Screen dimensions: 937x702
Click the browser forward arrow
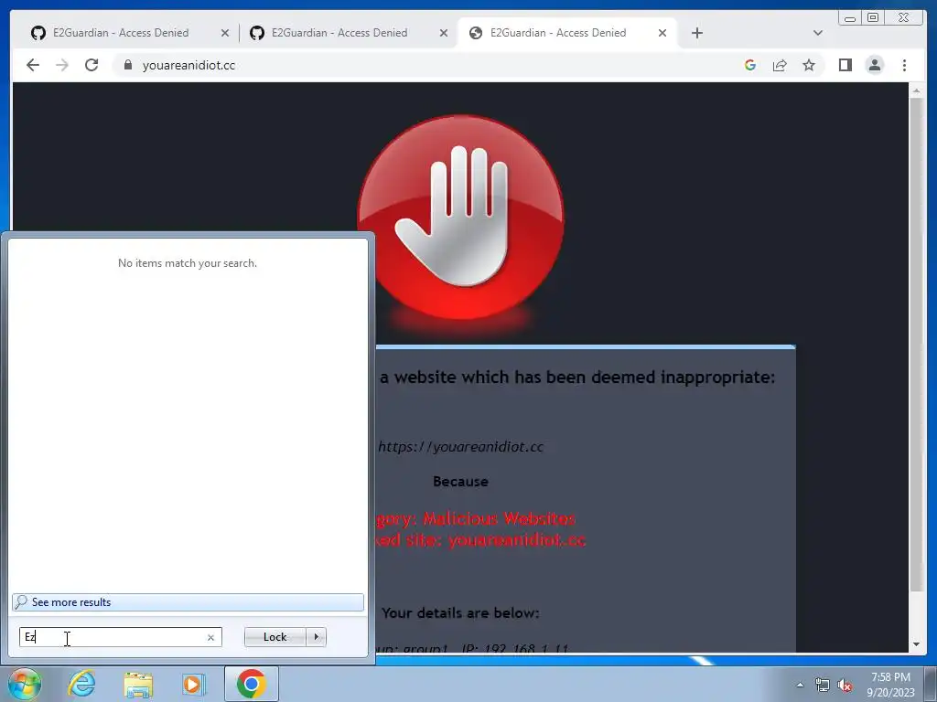coord(62,65)
